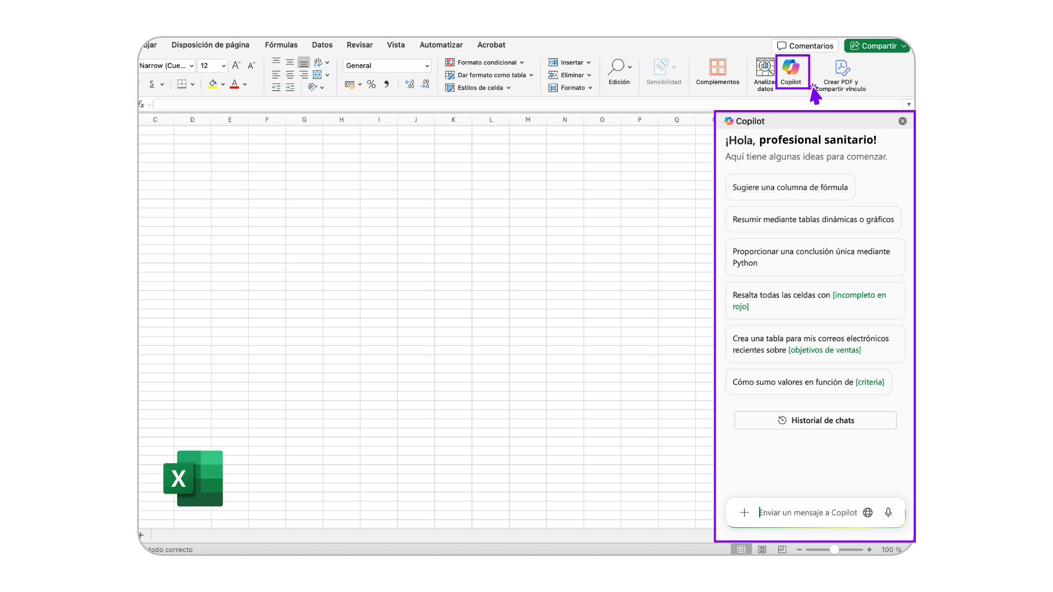Click the Complementos add-ins icon
The height and width of the screenshot is (592, 1053).
(717, 68)
